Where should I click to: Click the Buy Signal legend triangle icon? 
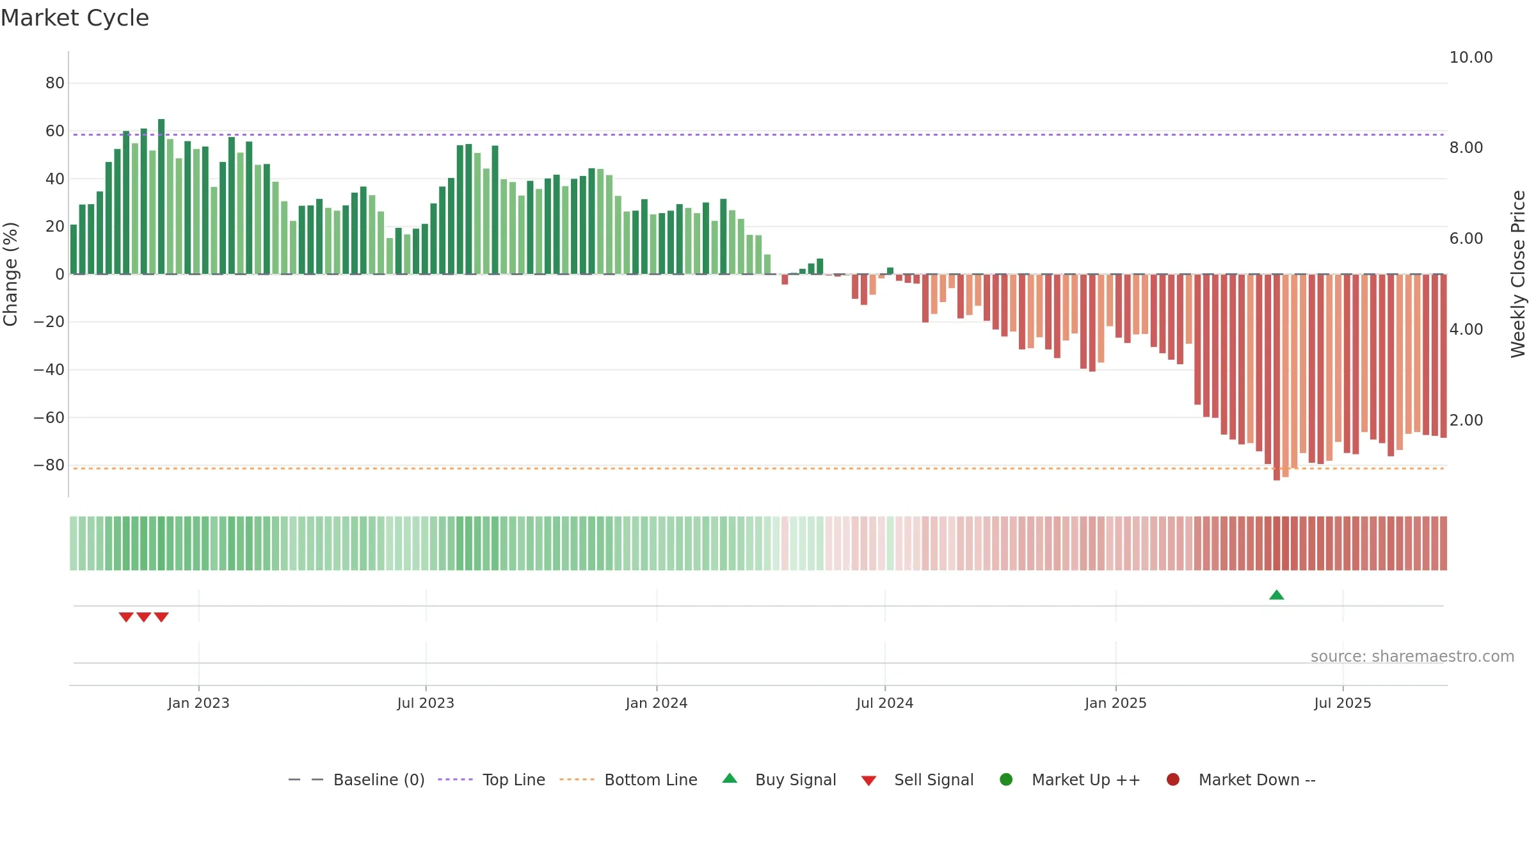pos(730,778)
